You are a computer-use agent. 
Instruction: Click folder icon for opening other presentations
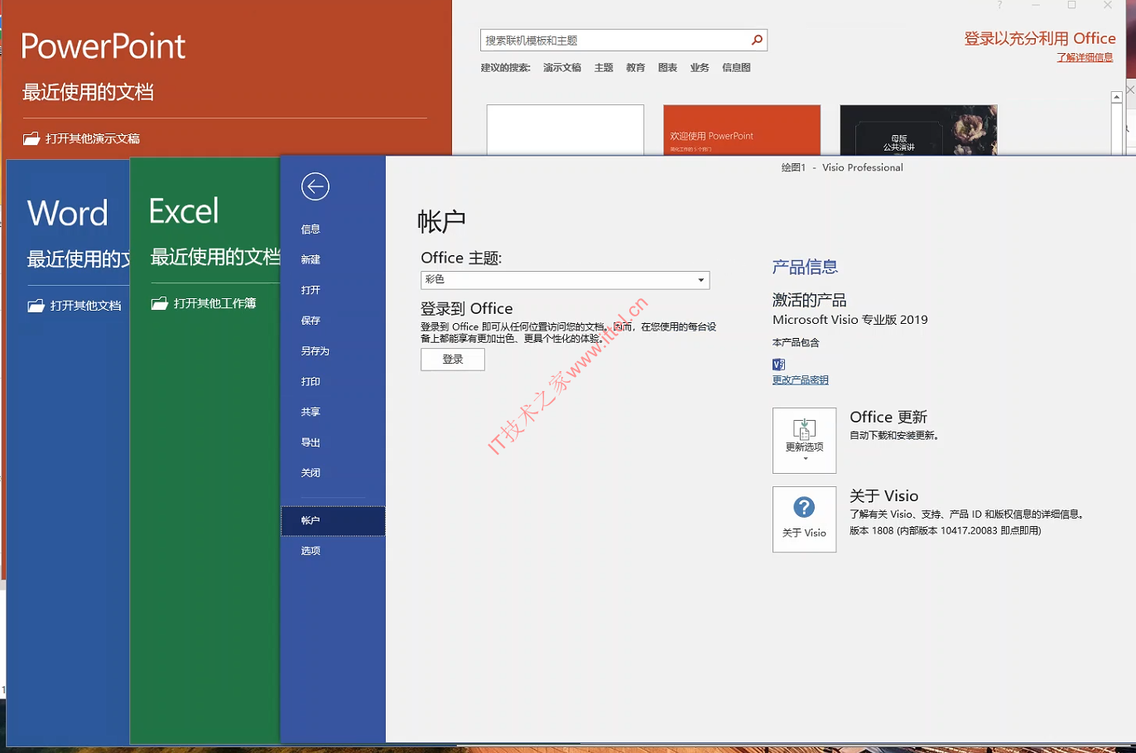(31, 138)
